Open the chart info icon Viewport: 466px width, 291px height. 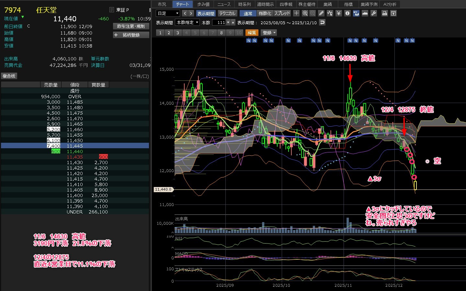point(347,13)
